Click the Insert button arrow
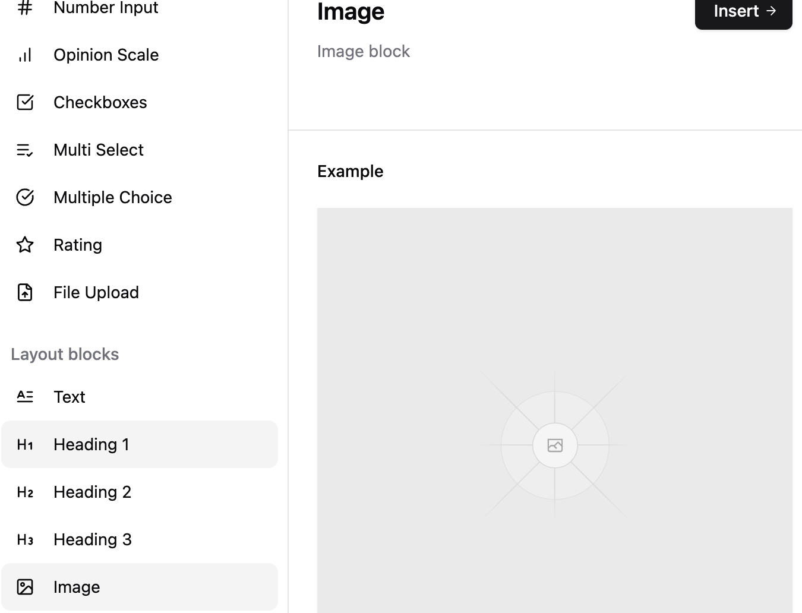 pos(771,11)
